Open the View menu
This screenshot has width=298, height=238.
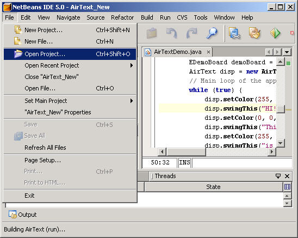click(44, 17)
